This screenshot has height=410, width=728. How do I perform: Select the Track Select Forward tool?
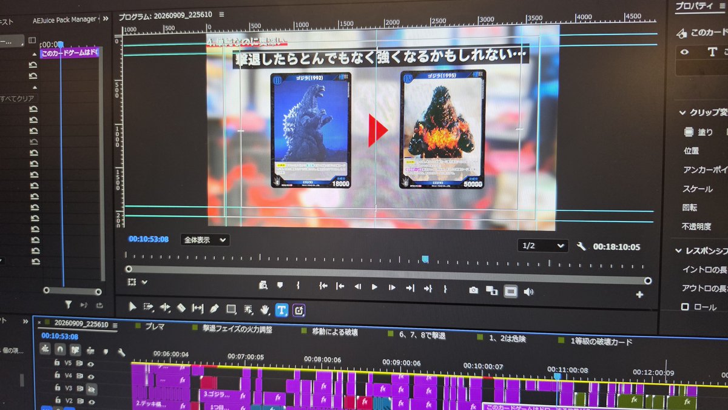[x=149, y=307]
